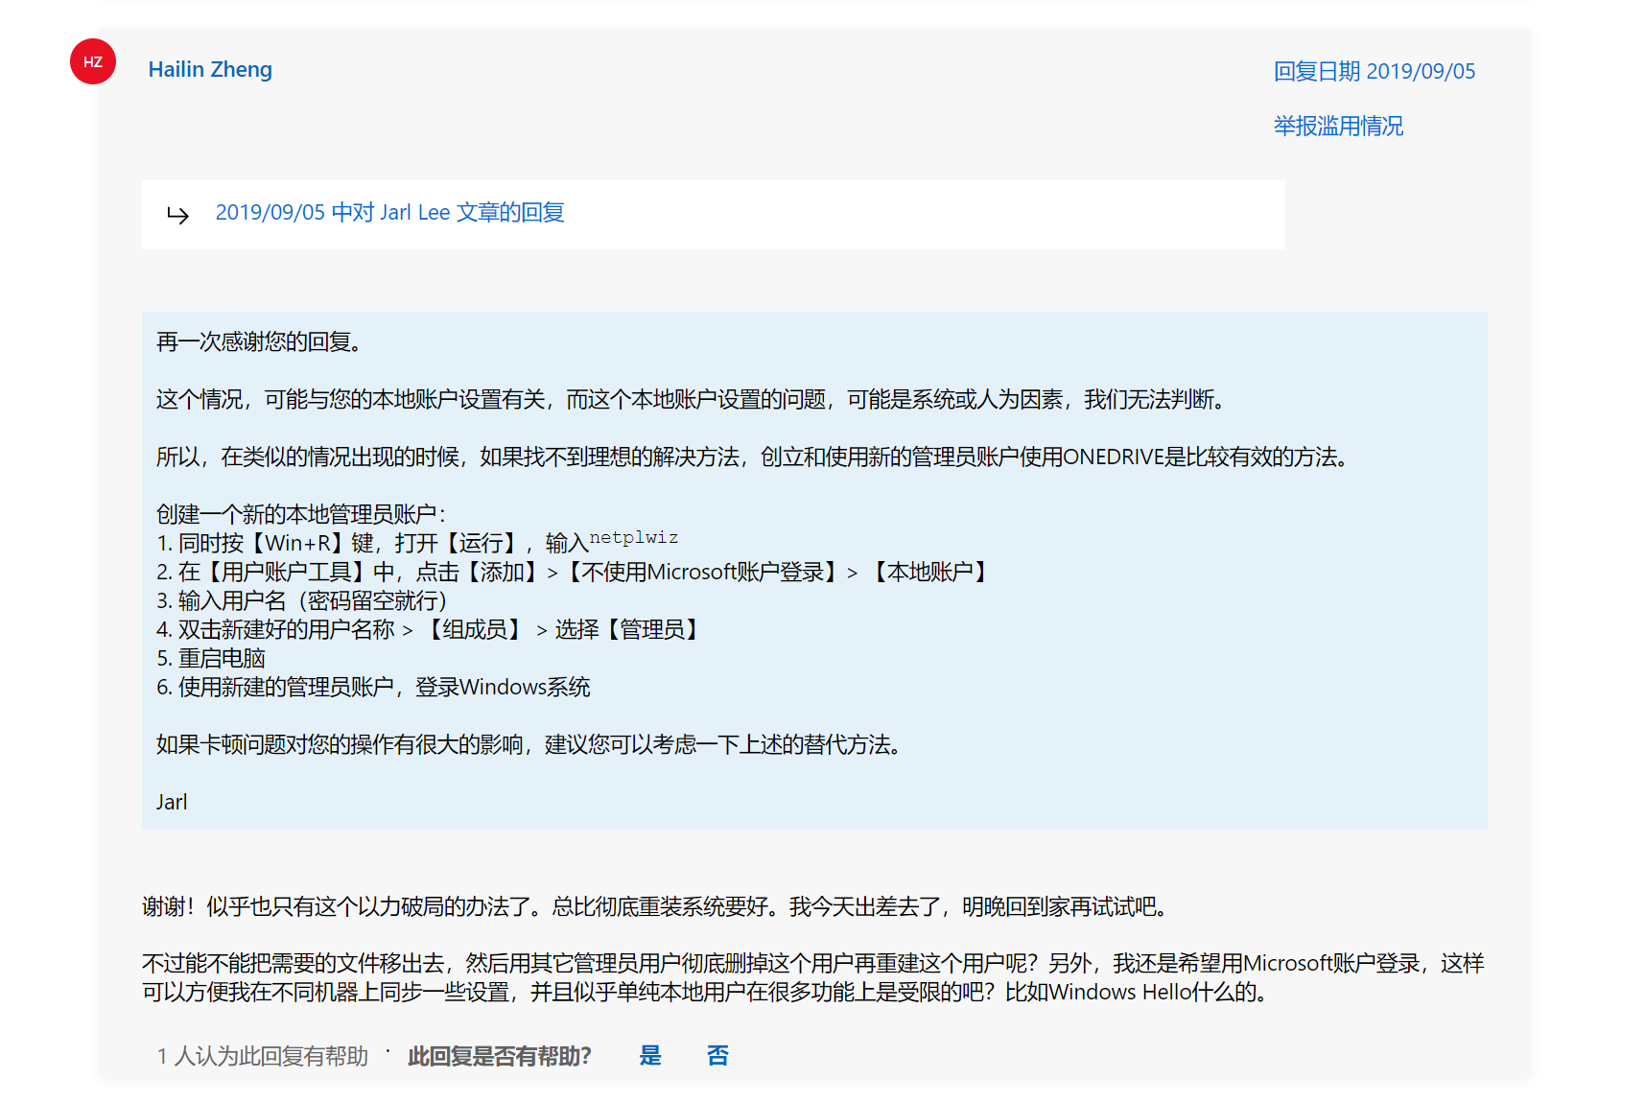The width and height of the screenshot is (1645, 1102).
Task: Click the netplwiz command text
Action: click(x=633, y=538)
